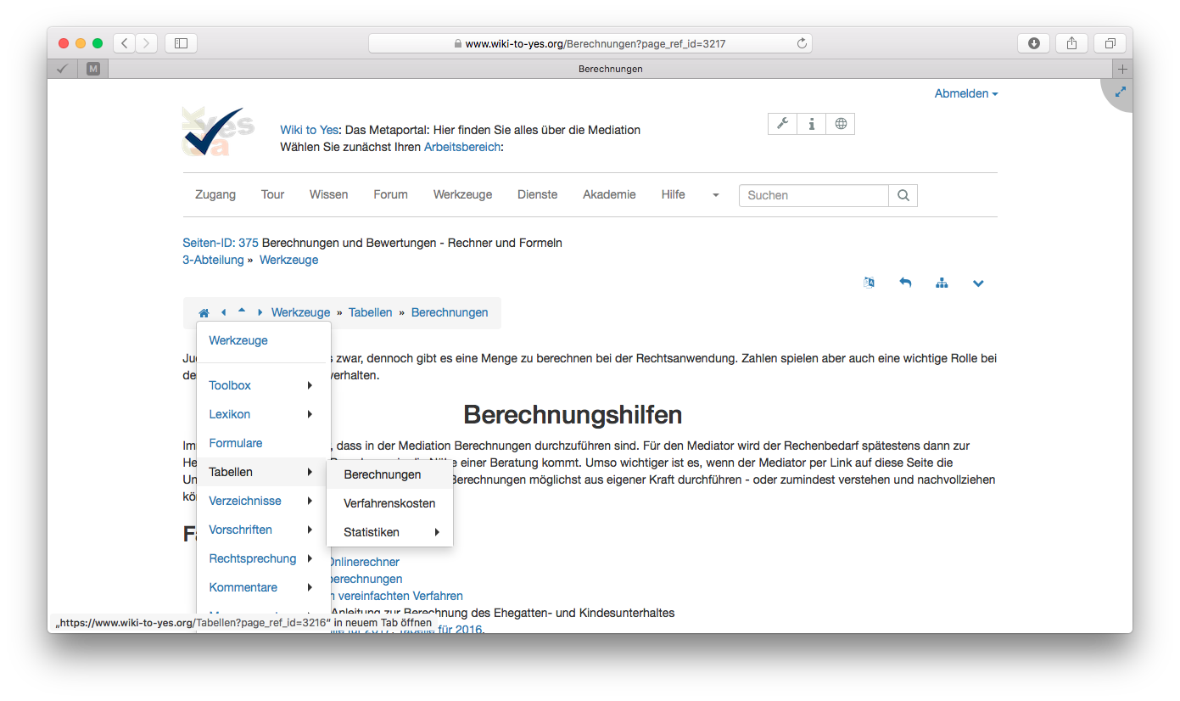Click the search magnifier button
This screenshot has height=701, width=1180.
903,195
